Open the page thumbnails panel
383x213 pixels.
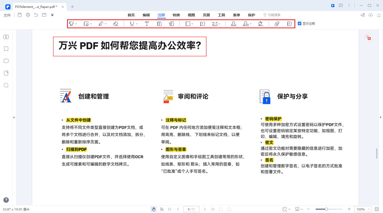click(6, 37)
